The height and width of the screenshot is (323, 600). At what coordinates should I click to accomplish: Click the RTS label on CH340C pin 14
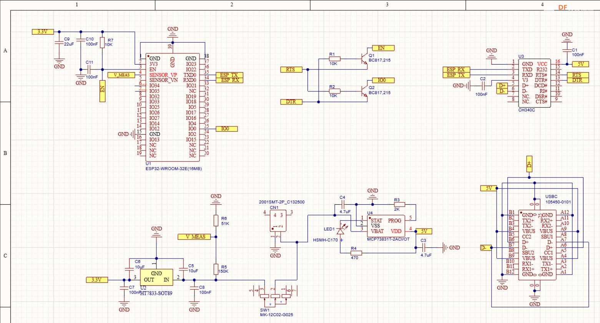tap(578, 75)
